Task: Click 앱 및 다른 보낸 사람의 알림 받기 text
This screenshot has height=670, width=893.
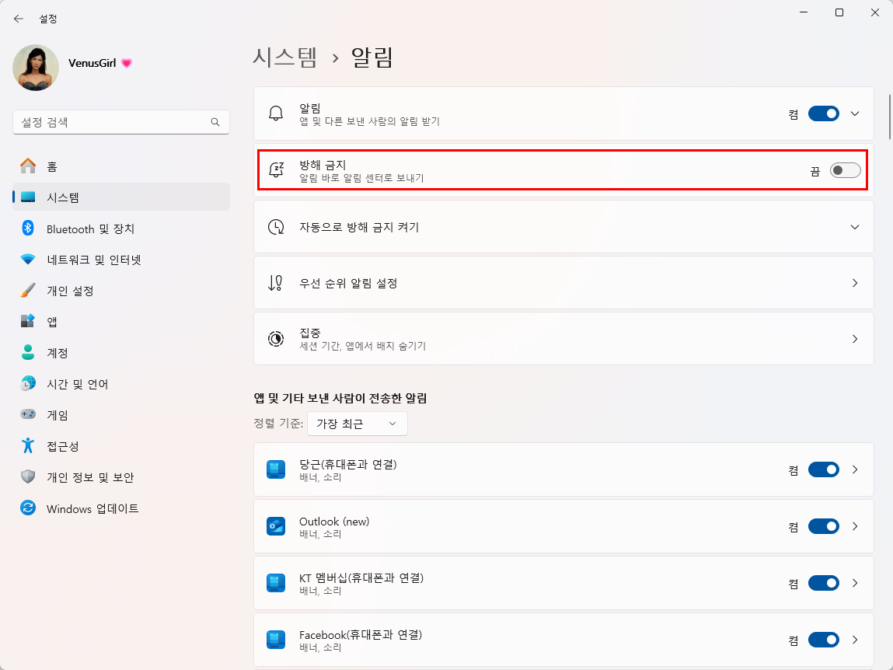Action: click(x=370, y=121)
